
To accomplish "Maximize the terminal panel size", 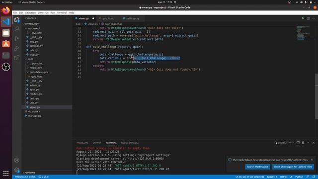I will point(308,143).
